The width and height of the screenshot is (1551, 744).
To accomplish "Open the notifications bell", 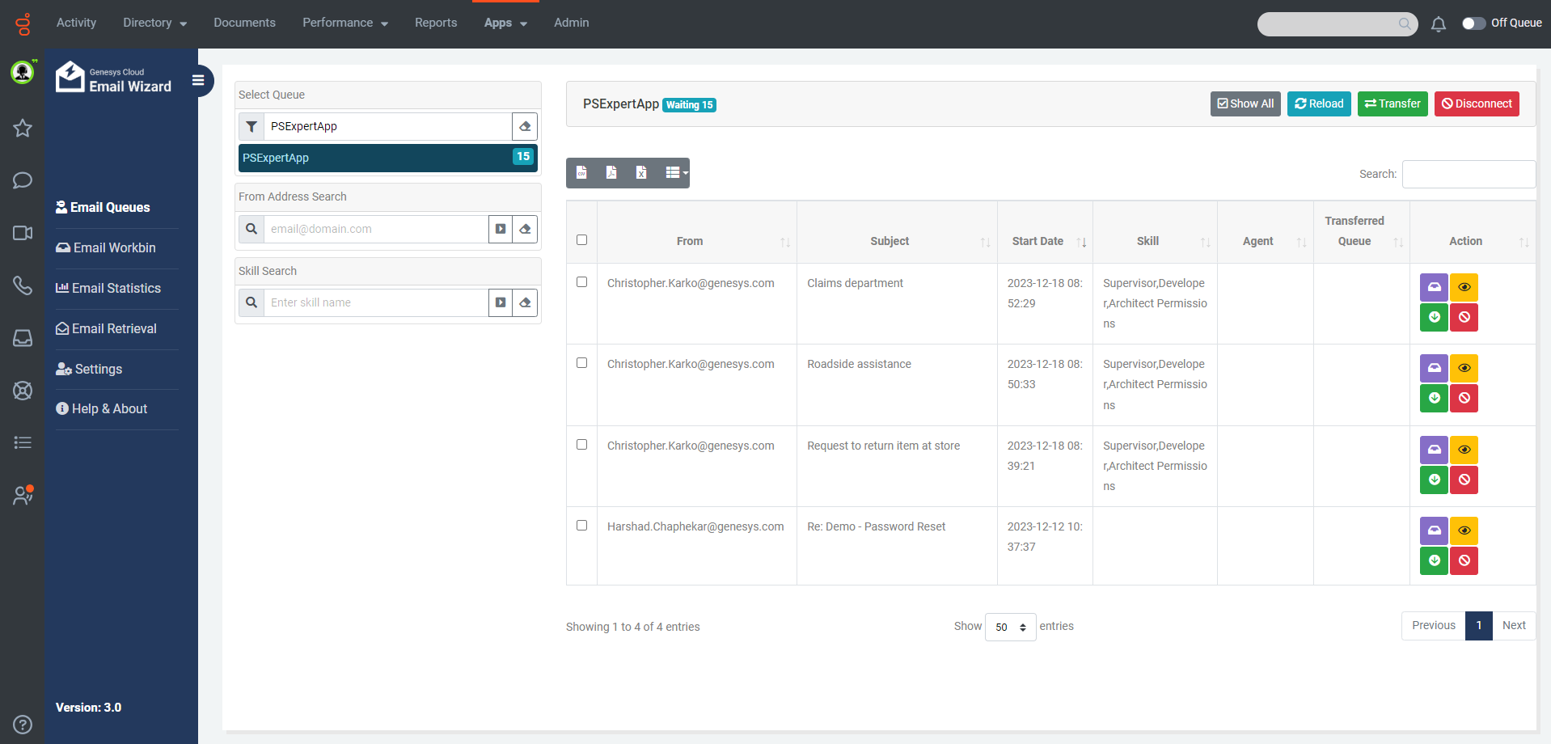I will 1438,24.
